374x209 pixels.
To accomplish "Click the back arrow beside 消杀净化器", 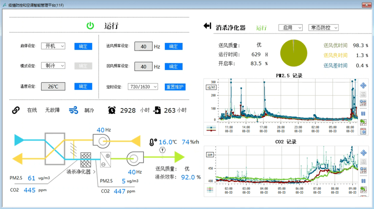I will pos(207,26).
